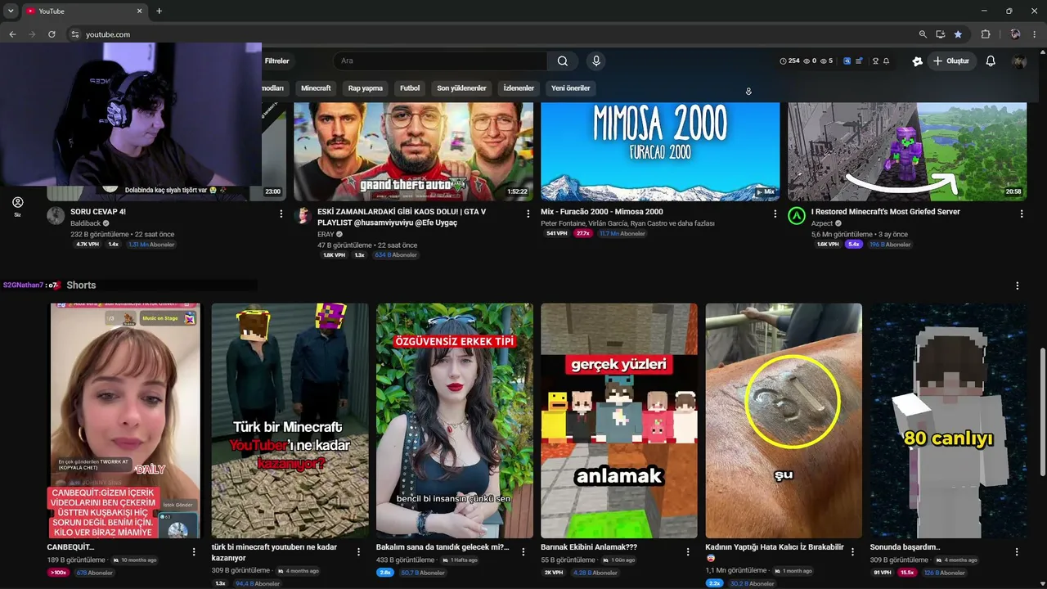Click the Shorts section heading
1047x589 pixels.
point(81,286)
